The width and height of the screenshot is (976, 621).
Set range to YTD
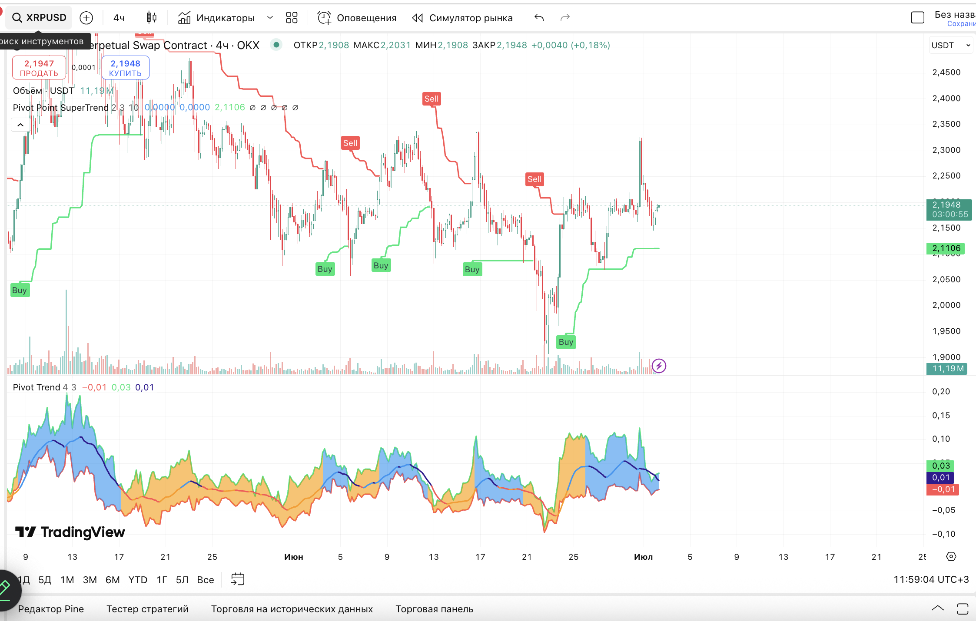pyautogui.click(x=138, y=580)
